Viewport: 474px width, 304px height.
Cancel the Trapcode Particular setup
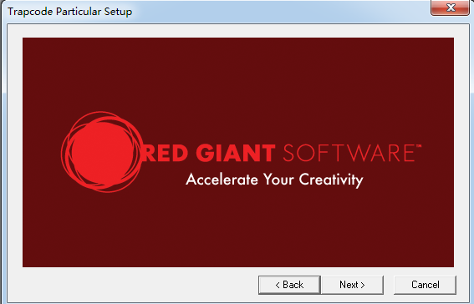[x=425, y=285]
